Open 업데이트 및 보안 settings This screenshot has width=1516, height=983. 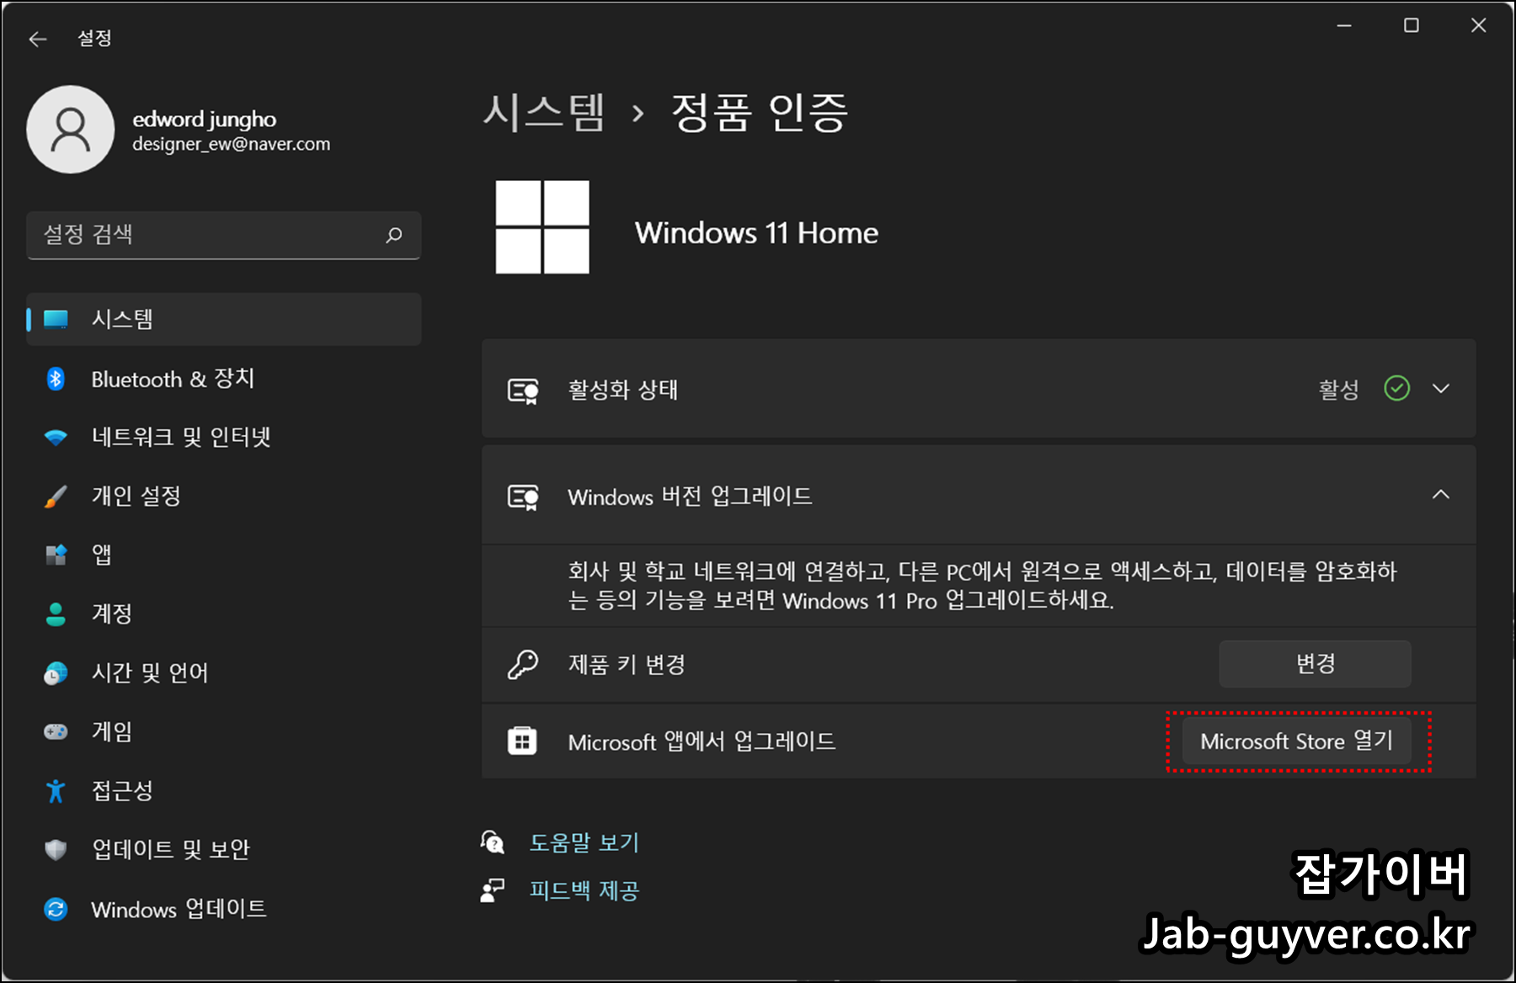pyautogui.click(x=56, y=849)
